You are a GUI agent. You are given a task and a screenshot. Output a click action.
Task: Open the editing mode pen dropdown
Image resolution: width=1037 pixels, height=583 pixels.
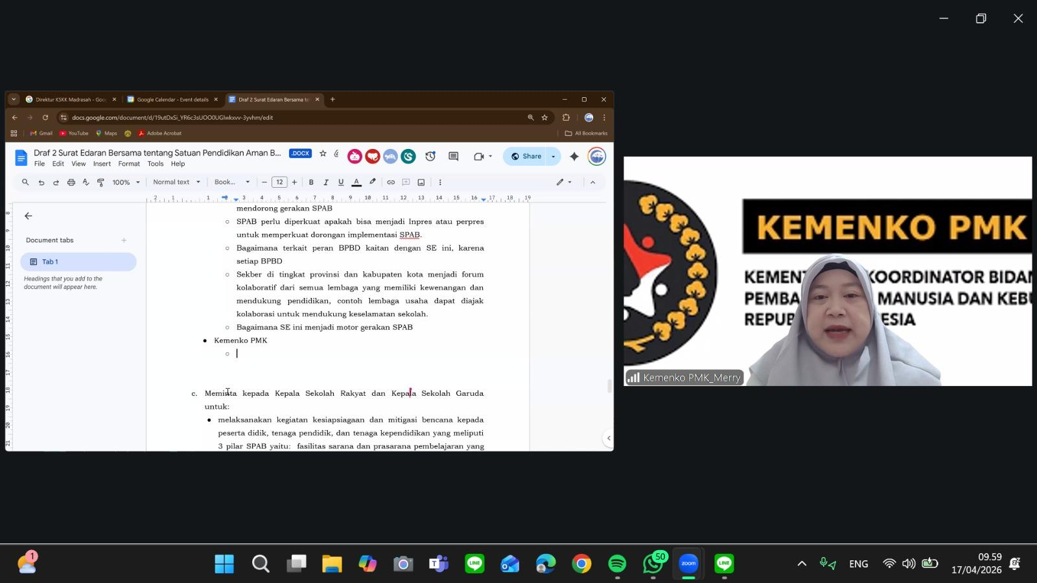[561, 182]
